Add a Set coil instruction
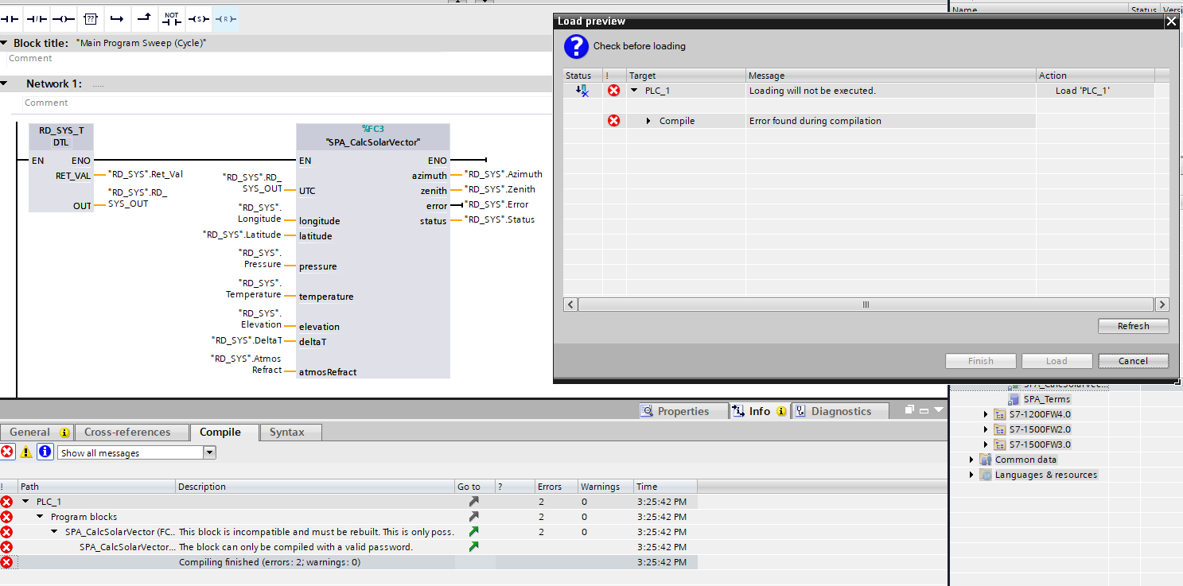 pyautogui.click(x=198, y=18)
